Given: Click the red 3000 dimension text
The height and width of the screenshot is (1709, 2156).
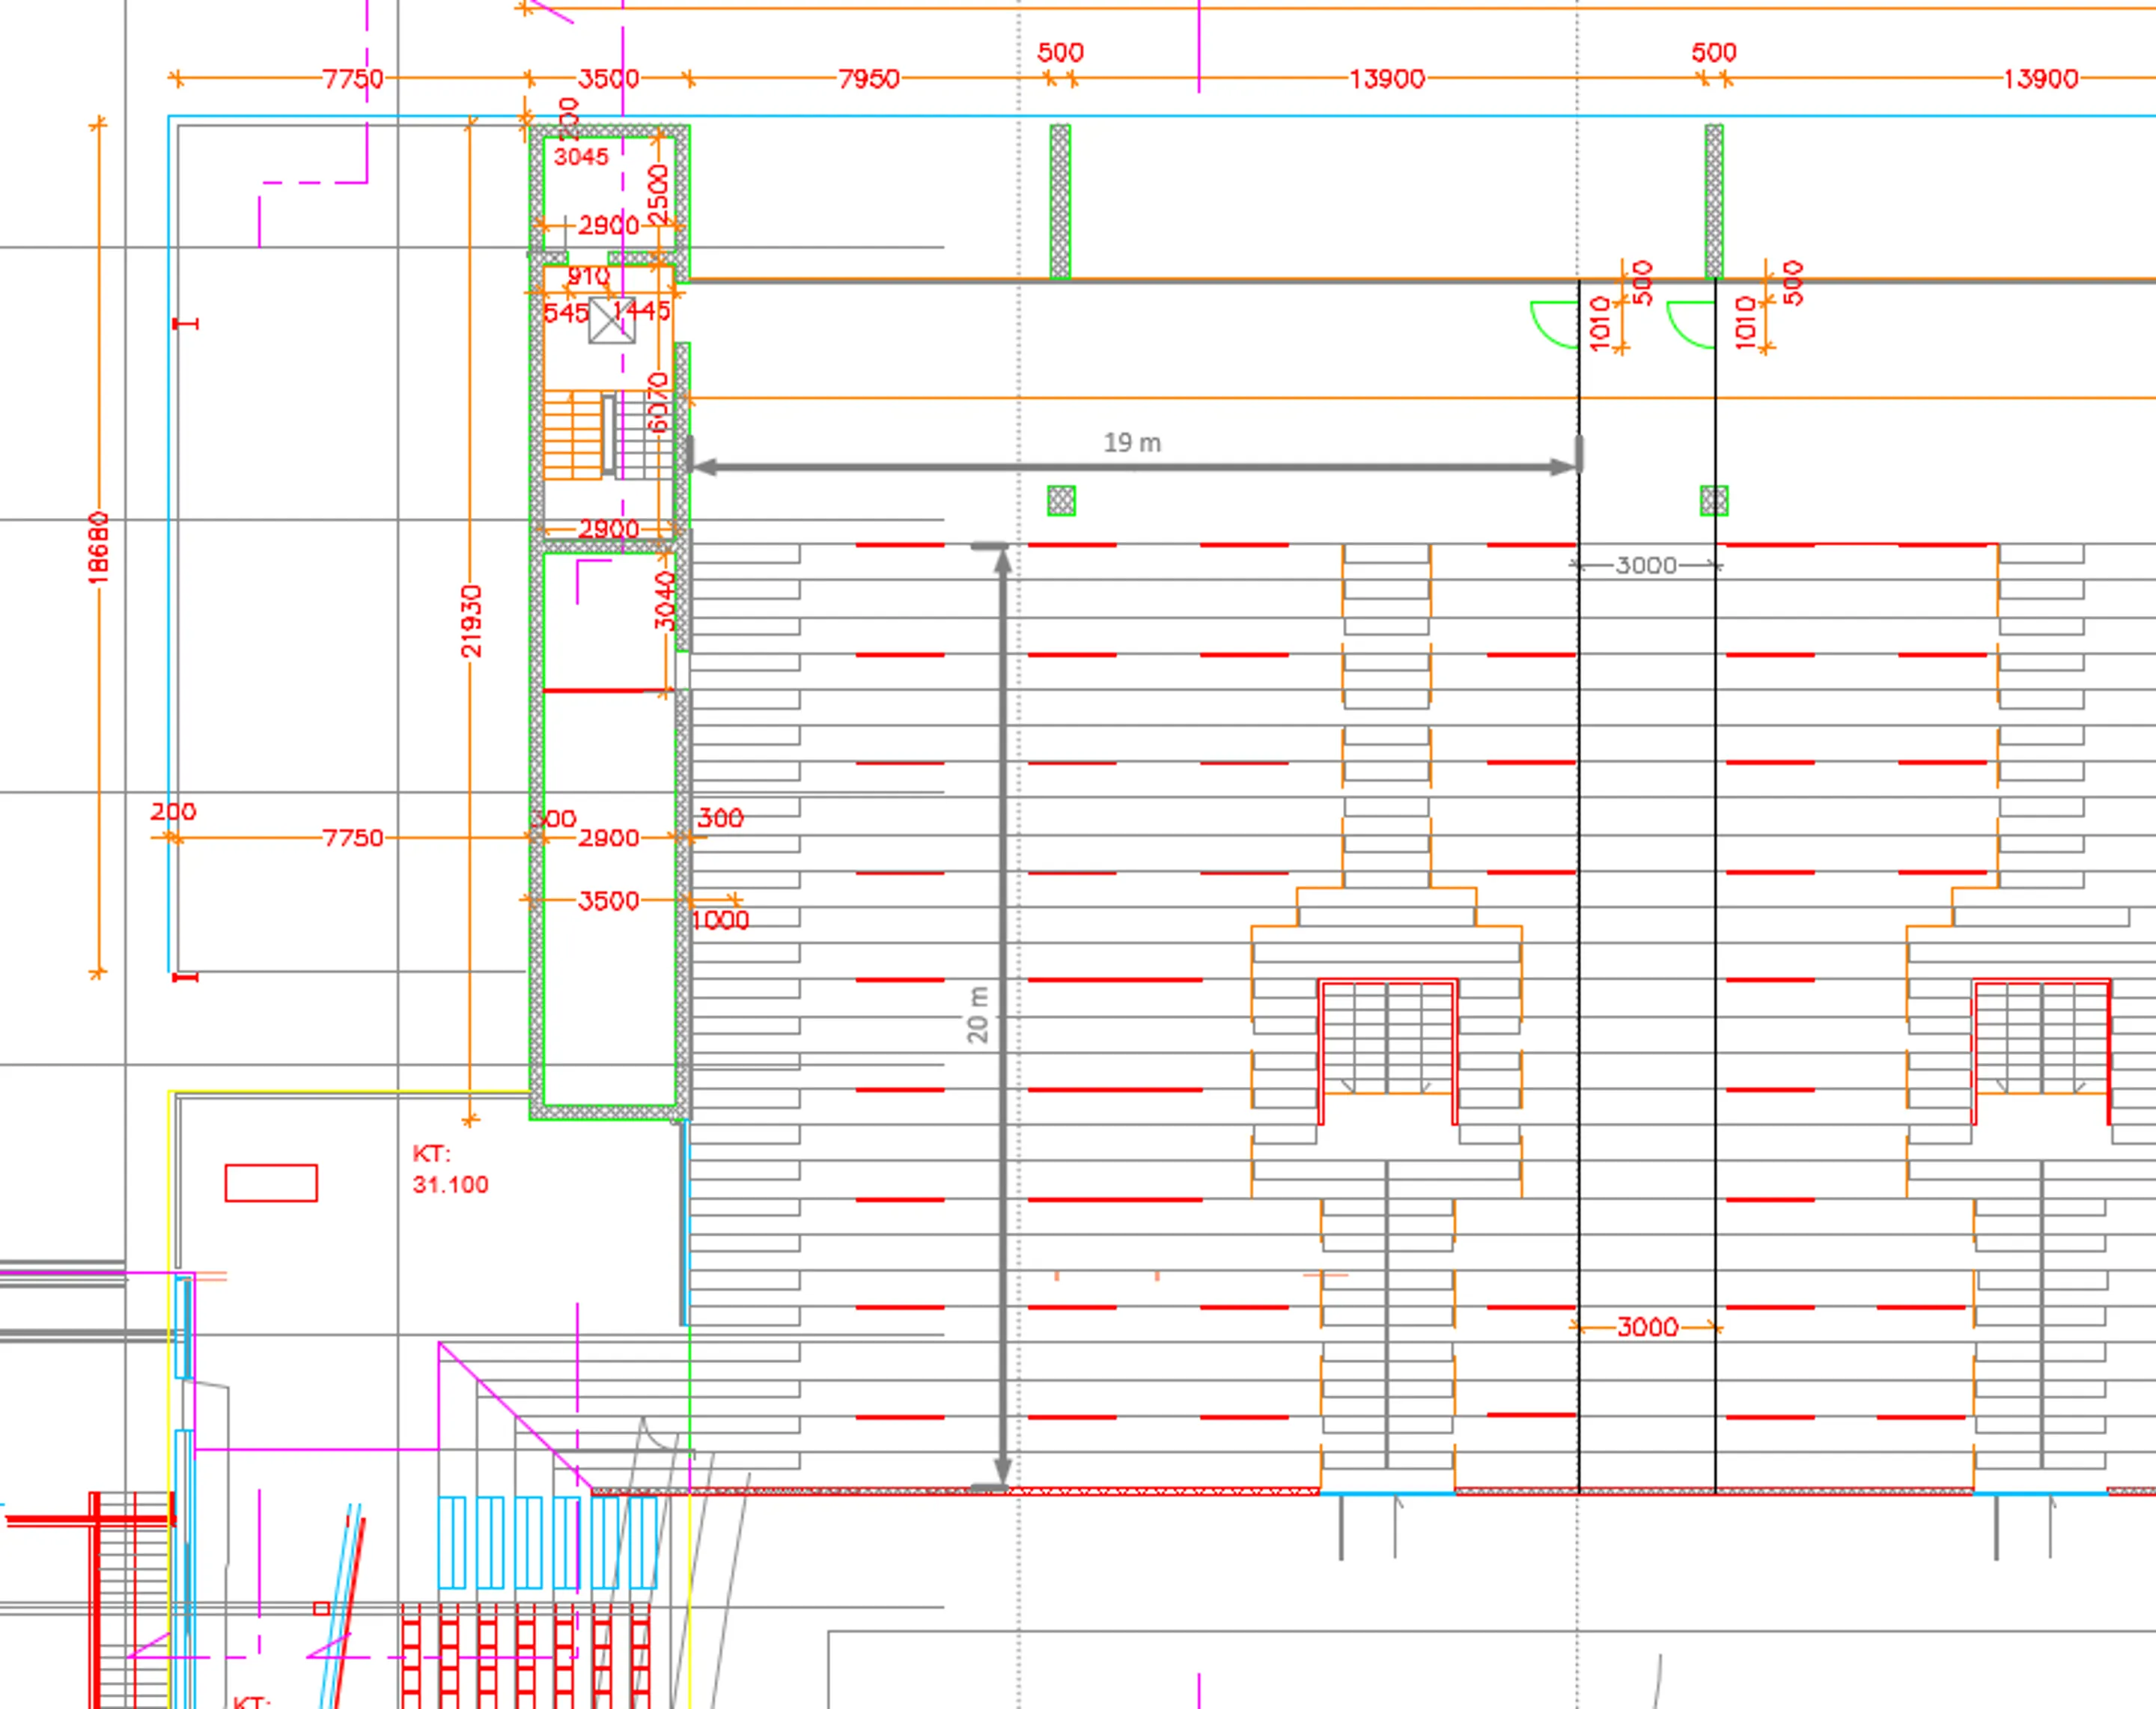Looking at the screenshot, I should (x=1647, y=1327).
